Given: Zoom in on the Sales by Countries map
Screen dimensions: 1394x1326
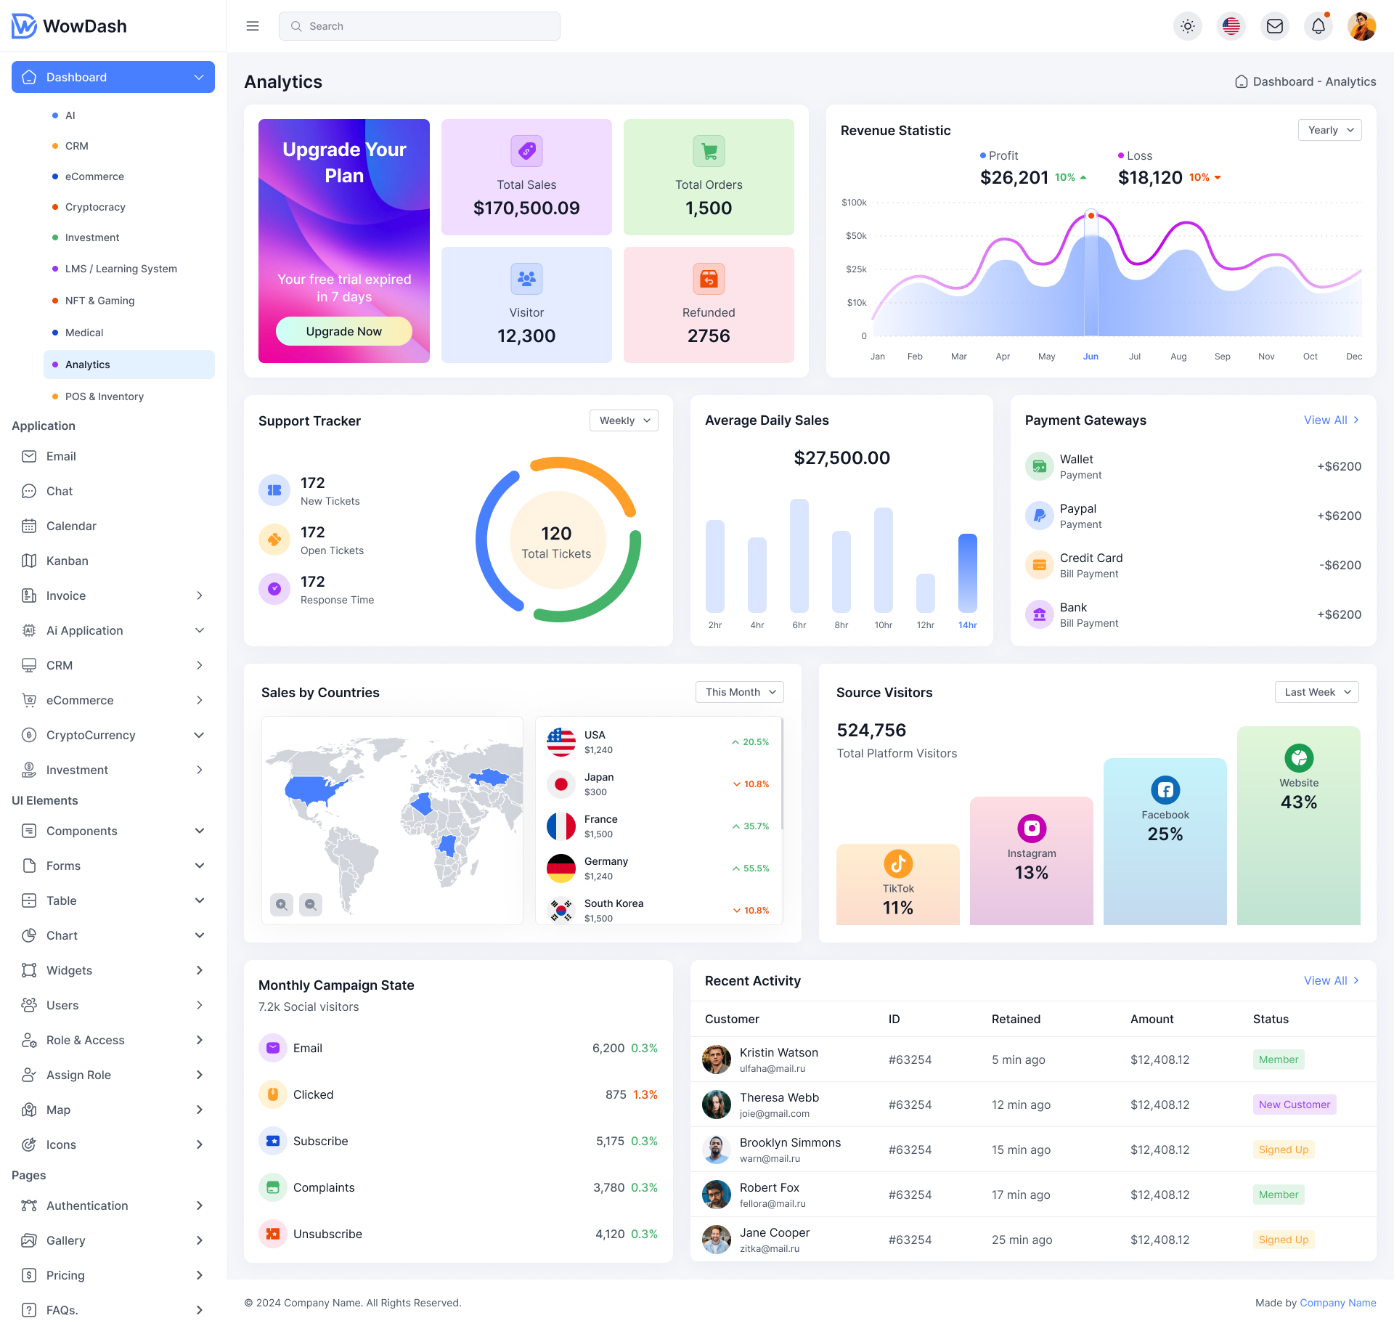Looking at the screenshot, I should click(x=282, y=905).
